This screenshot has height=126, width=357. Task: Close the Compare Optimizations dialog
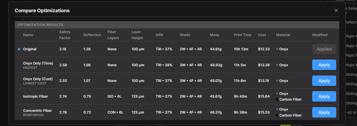click(336, 10)
